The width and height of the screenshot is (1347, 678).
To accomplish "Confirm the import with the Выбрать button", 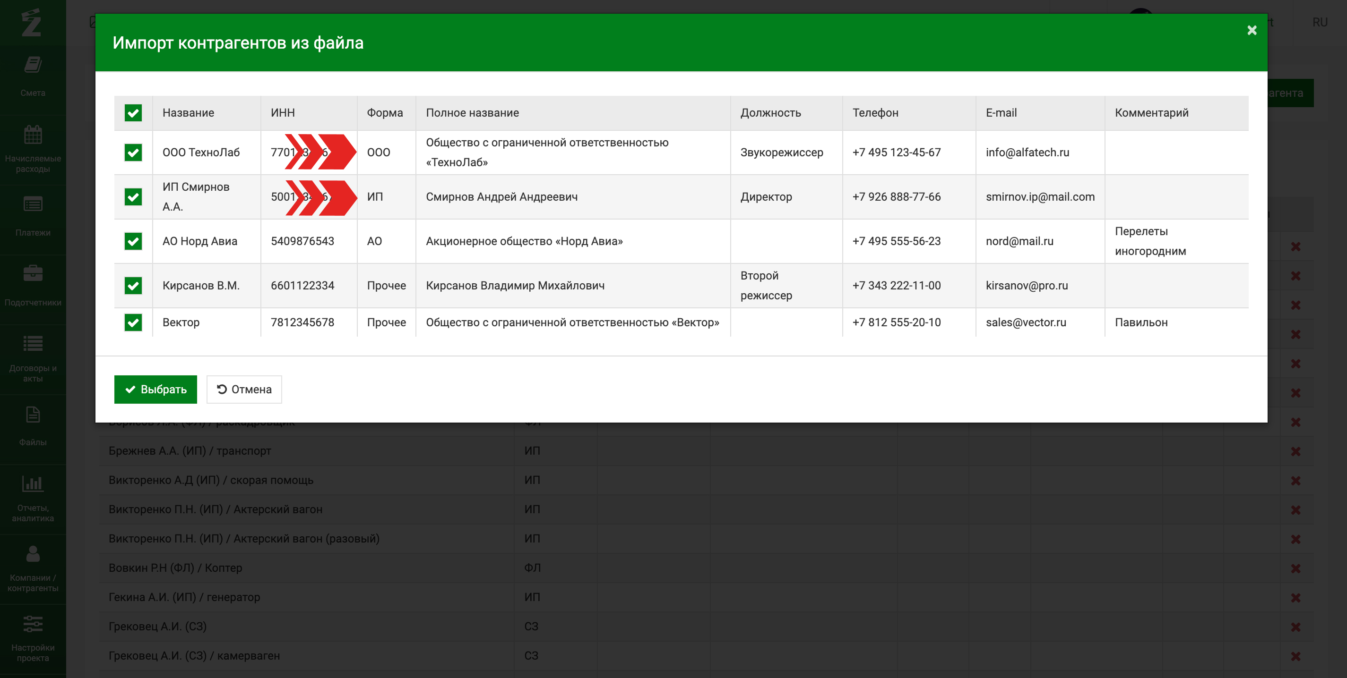I will 155,389.
